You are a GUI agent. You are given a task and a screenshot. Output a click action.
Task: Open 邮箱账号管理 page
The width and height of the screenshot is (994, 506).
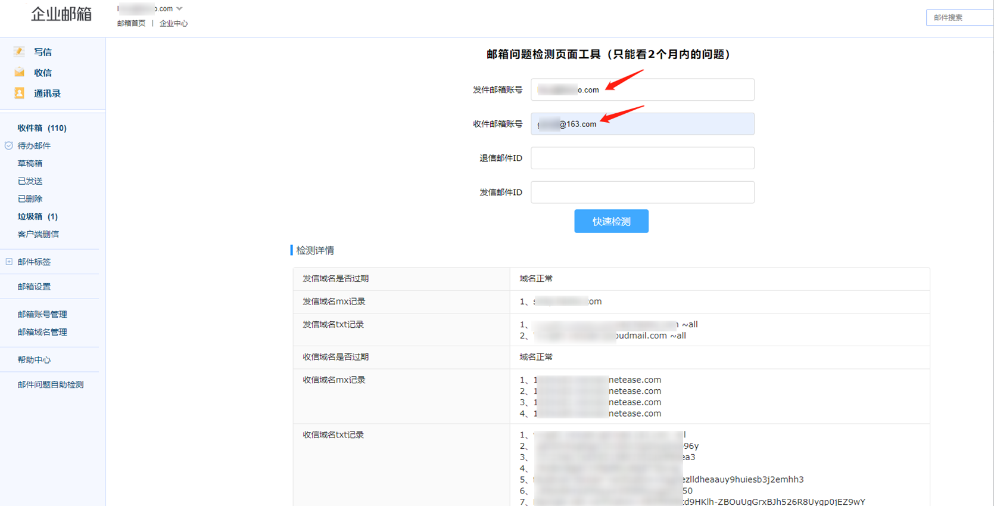tap(42, 314)
